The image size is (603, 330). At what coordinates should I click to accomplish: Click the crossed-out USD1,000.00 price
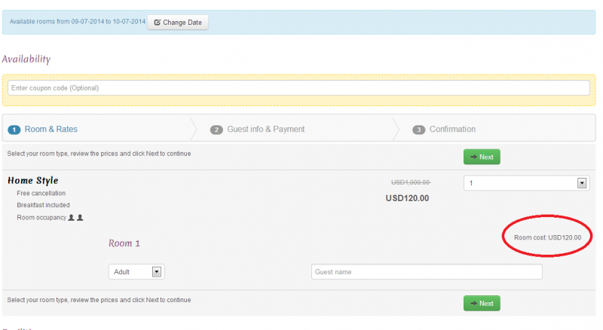[410, 182]
